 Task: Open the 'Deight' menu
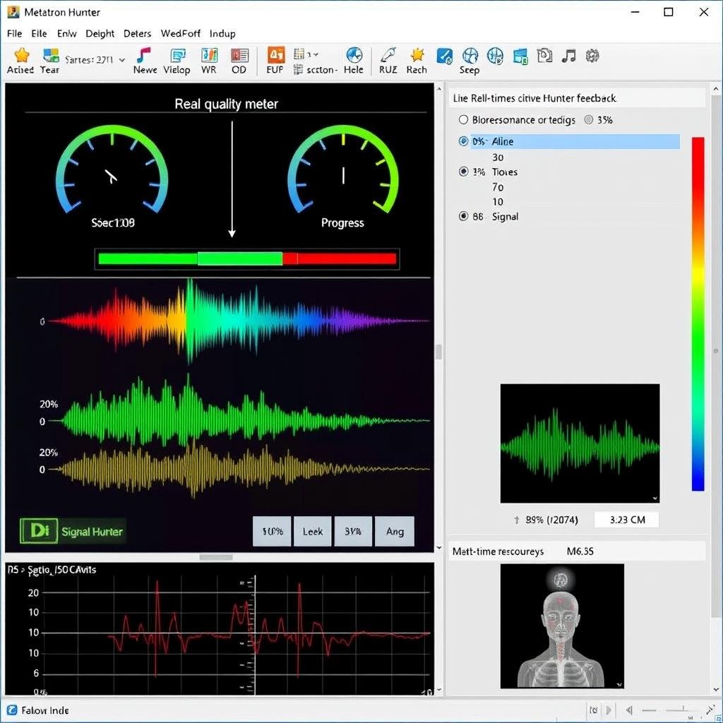tap(100, 33)
